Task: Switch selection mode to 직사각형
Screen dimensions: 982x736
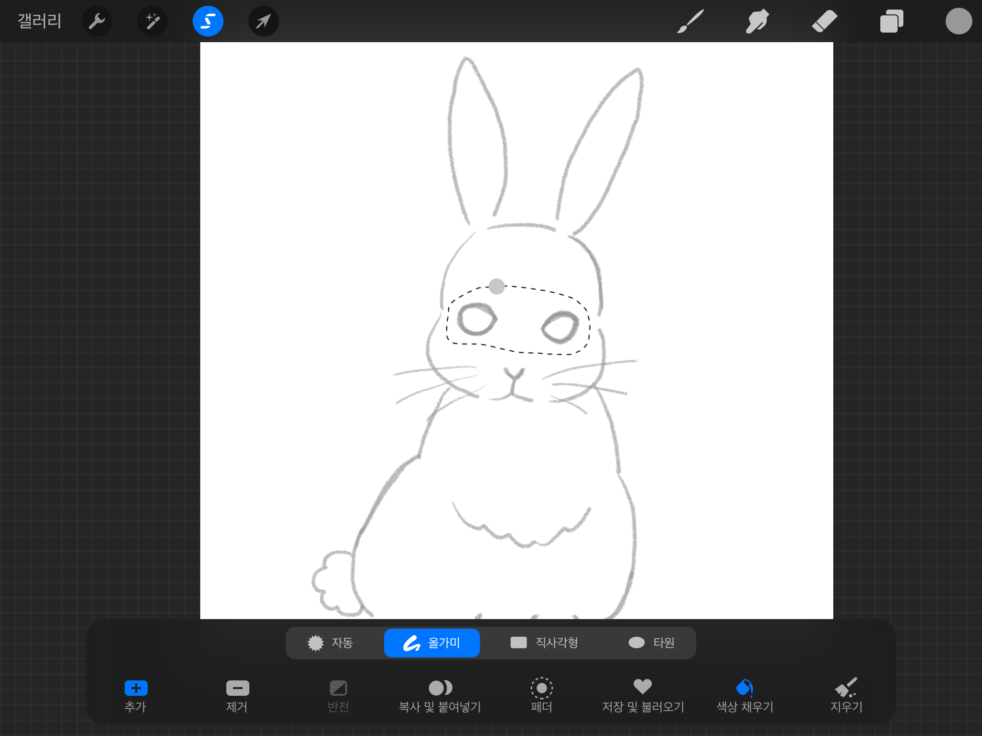Action: (544, 643)
